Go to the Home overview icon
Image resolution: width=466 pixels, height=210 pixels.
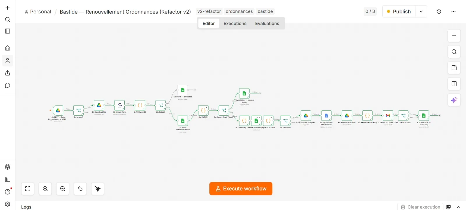pos(8,48)
